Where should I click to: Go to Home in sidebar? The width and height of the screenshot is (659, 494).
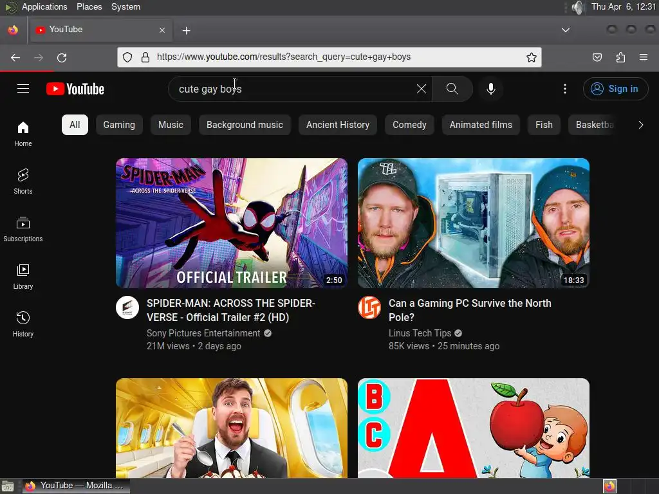tap(23, 134)
